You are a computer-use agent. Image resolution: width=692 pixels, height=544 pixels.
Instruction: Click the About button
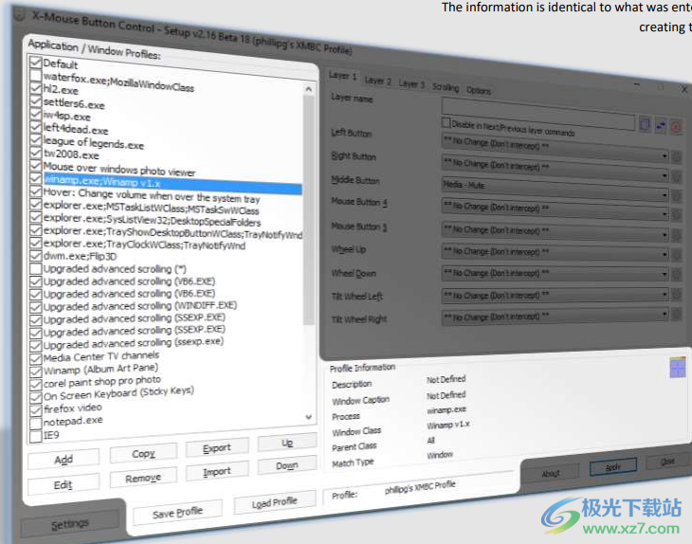pos(551,473)
